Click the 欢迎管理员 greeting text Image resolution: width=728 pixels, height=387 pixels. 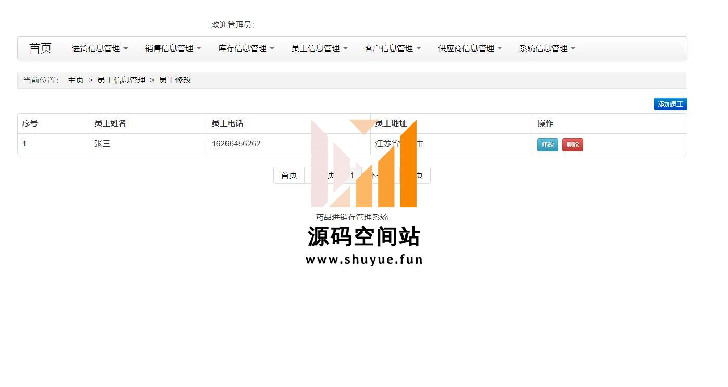tap(233, 25)
